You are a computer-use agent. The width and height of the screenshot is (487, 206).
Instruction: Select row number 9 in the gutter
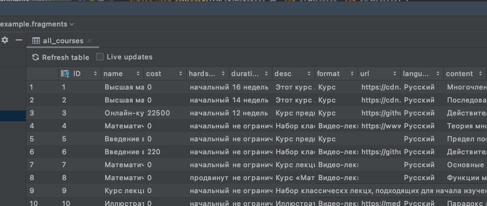(x=32, y=190)
